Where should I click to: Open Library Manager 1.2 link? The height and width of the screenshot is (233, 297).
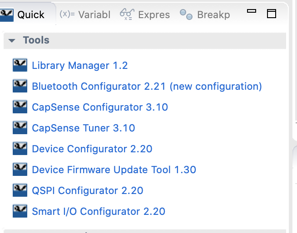click(x=79, y=65)
